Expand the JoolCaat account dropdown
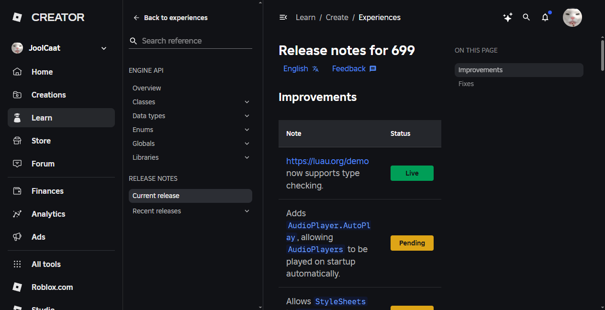 point(104,48)
